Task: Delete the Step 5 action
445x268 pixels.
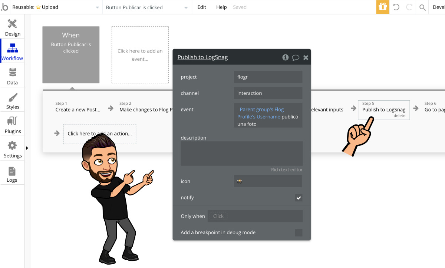Action: 399,116
